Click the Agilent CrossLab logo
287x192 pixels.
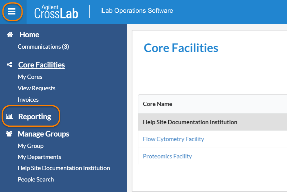56,12
